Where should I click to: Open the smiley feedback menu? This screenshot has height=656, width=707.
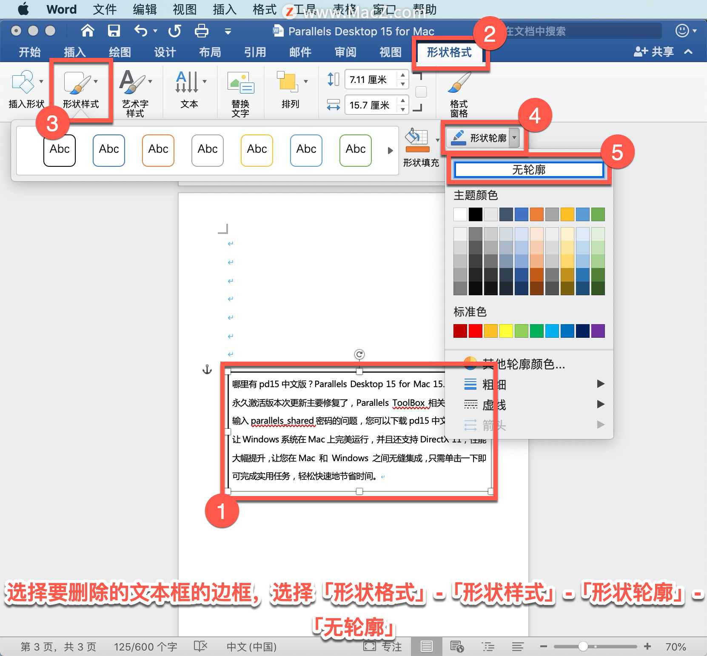pyautogui.click(x=686, y=31)
